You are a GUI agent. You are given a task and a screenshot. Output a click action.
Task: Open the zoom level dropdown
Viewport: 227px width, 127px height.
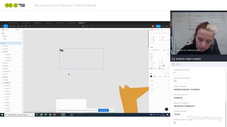coord(167,26)
